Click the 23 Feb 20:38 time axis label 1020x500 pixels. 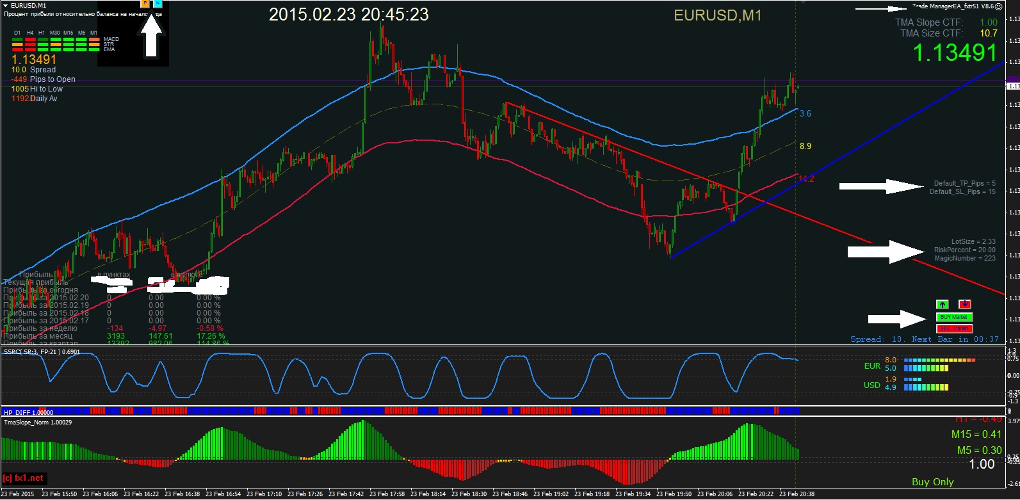pos(797,494)
